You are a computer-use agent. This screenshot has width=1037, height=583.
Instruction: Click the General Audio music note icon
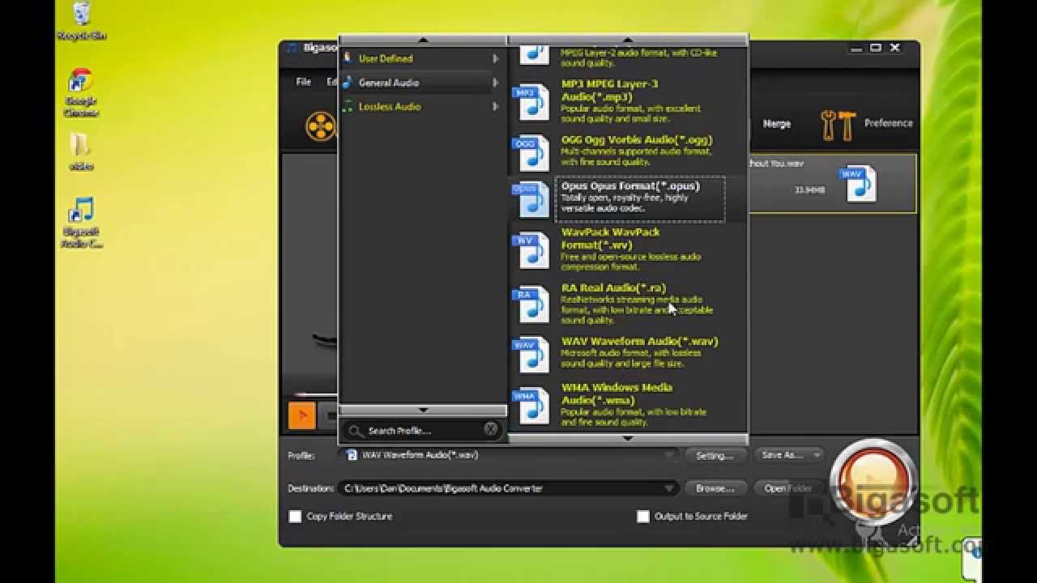click(348, 83)
